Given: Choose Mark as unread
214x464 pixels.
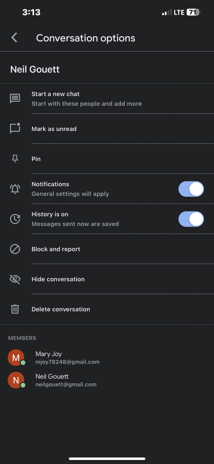Looking at the screenshot, I should pos(54,129).
